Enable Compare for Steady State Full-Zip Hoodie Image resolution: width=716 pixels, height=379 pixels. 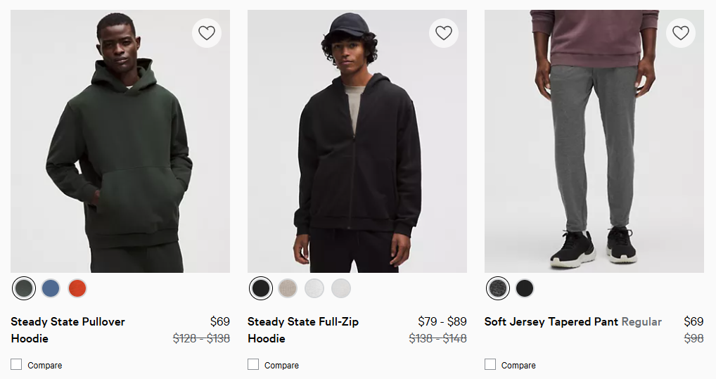coord(253,364)
